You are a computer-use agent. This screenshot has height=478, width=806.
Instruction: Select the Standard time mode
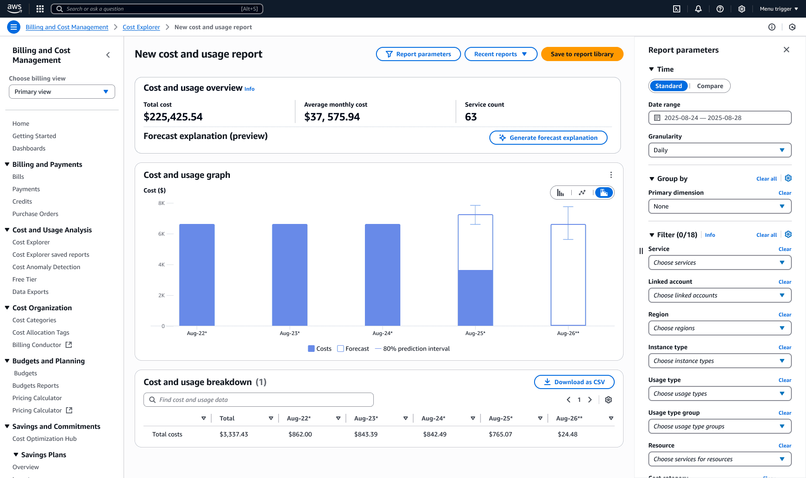coord(669,86)
